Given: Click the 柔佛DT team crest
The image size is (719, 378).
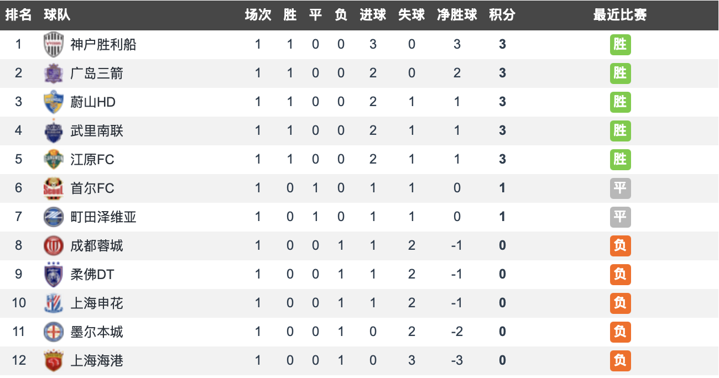Looking at the screenshot, I should (x=54, y=275).
